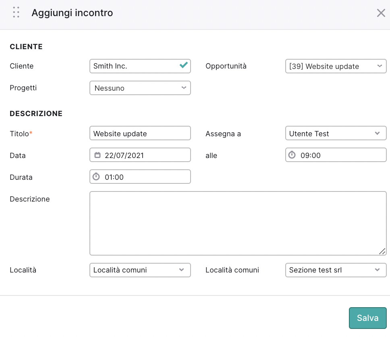The image size is (390, 337).
Task: Click the resize grip of Descrizione textarea
Action: [382, 252]
